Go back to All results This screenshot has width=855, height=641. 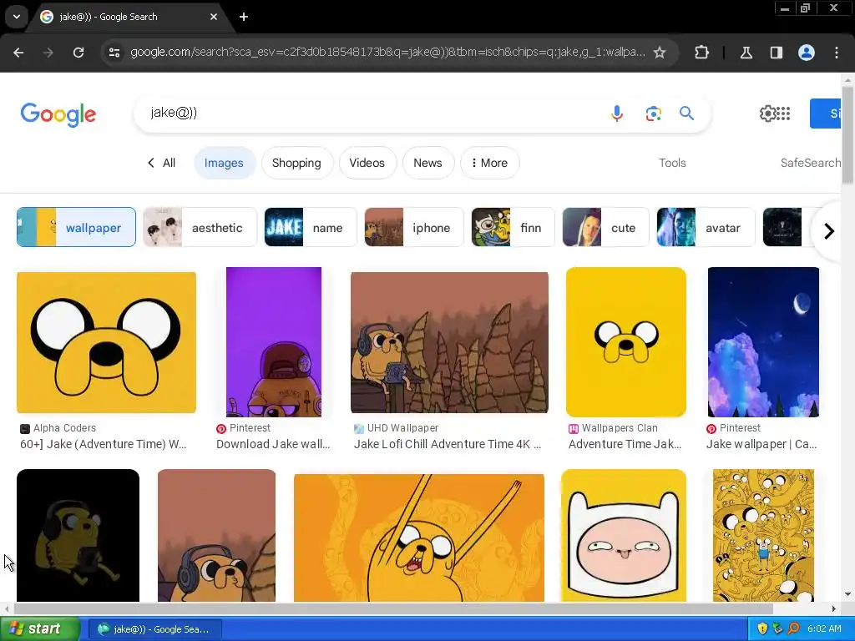click(161, 163)
